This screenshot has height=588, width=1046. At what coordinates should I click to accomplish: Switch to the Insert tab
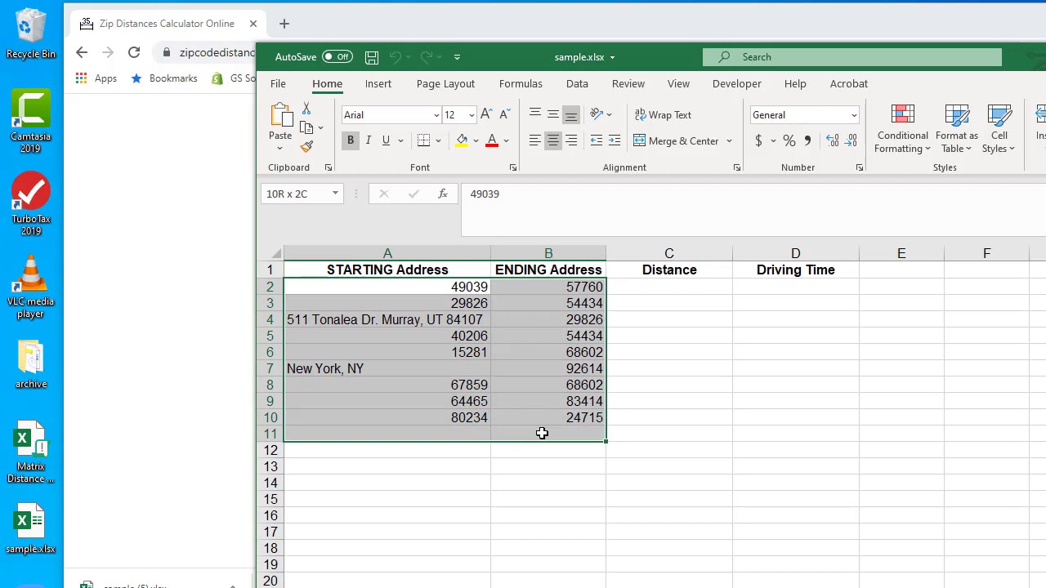click(x=378, y=83)
